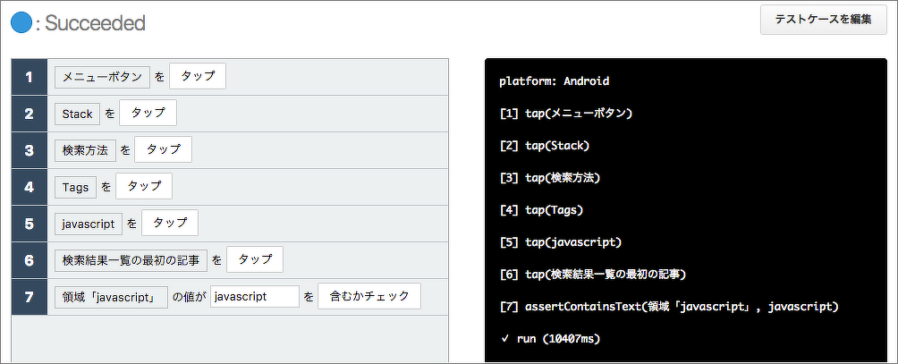Viewport: 898px width, 364px height.
Task: Click the blue Succeeded status circle
Action: point(21,23)
